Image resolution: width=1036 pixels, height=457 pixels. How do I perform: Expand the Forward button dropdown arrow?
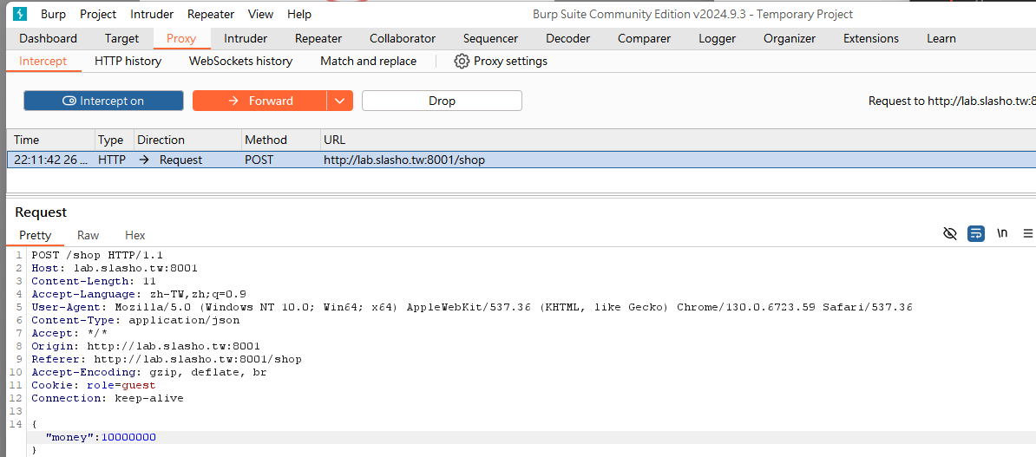339,101
